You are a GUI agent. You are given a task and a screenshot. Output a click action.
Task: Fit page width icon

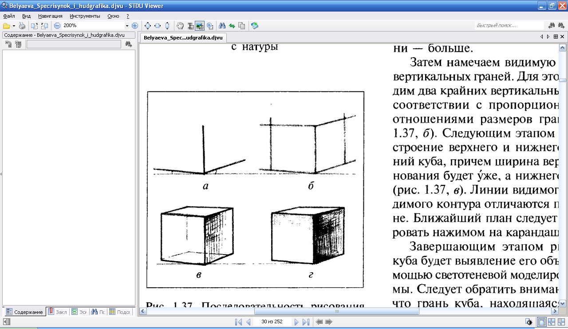coord(157,26)
